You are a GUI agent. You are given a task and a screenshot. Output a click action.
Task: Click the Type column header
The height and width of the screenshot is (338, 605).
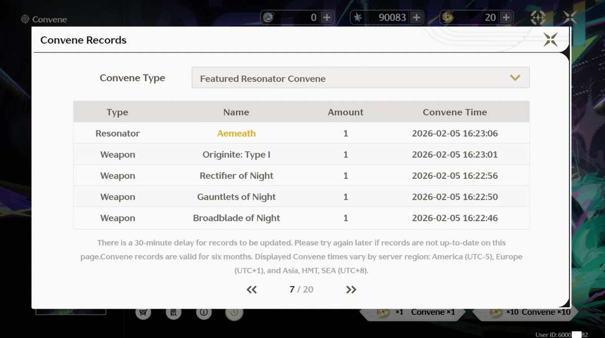tap(117, 112)
